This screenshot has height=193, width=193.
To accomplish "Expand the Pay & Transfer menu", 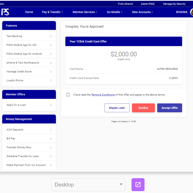I will pyautogui.click(x=52, y=12).
